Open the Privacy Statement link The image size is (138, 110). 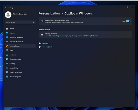pyautogui.click(x=92, y=36)
